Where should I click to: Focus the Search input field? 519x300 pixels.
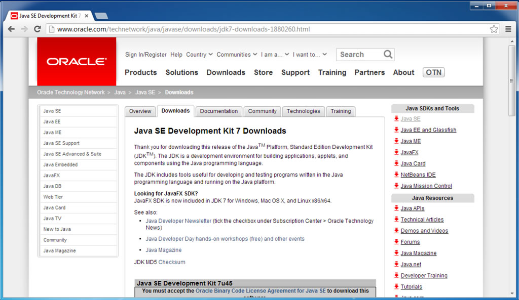360,55
